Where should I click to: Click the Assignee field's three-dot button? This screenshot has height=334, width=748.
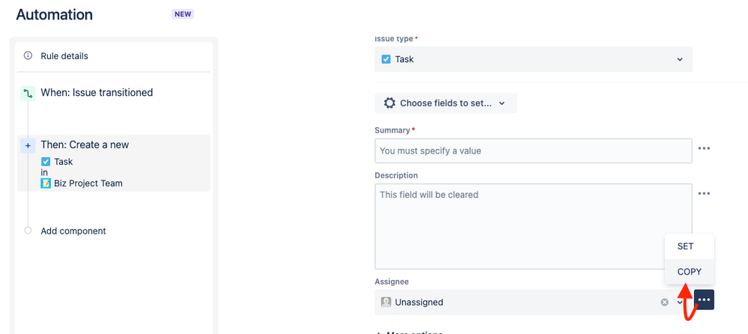coord(704,300)
